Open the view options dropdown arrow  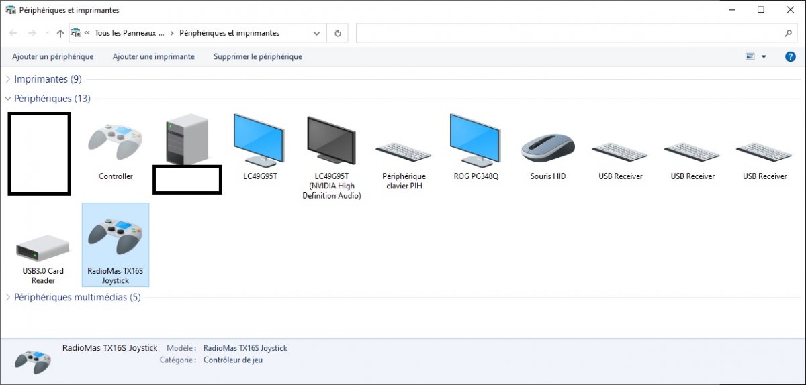[764, 57]
